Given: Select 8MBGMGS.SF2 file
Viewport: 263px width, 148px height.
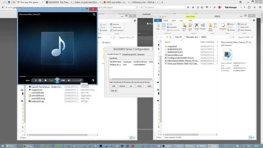Looking at the screenshot, I should click(175, 49).
